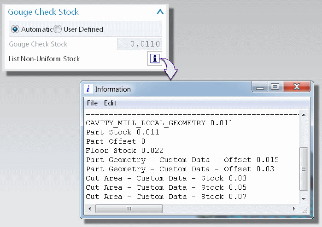Click the vertical scrollbar down arrow
This screenshot has height=227, width=322.
[304, 198]
